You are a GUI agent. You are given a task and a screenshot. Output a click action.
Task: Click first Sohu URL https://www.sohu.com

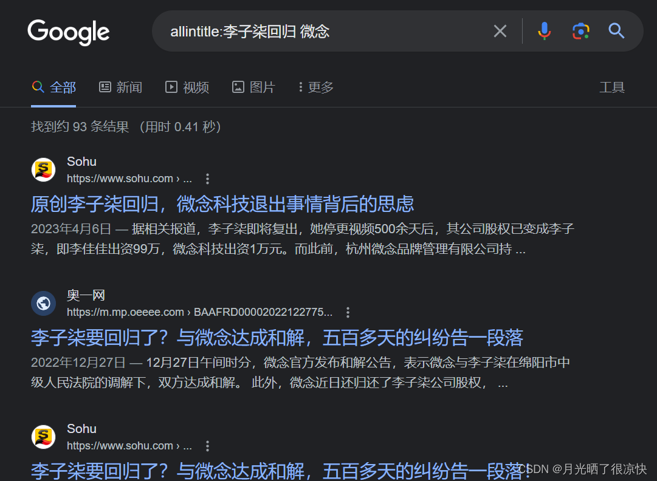click(129, 179)
